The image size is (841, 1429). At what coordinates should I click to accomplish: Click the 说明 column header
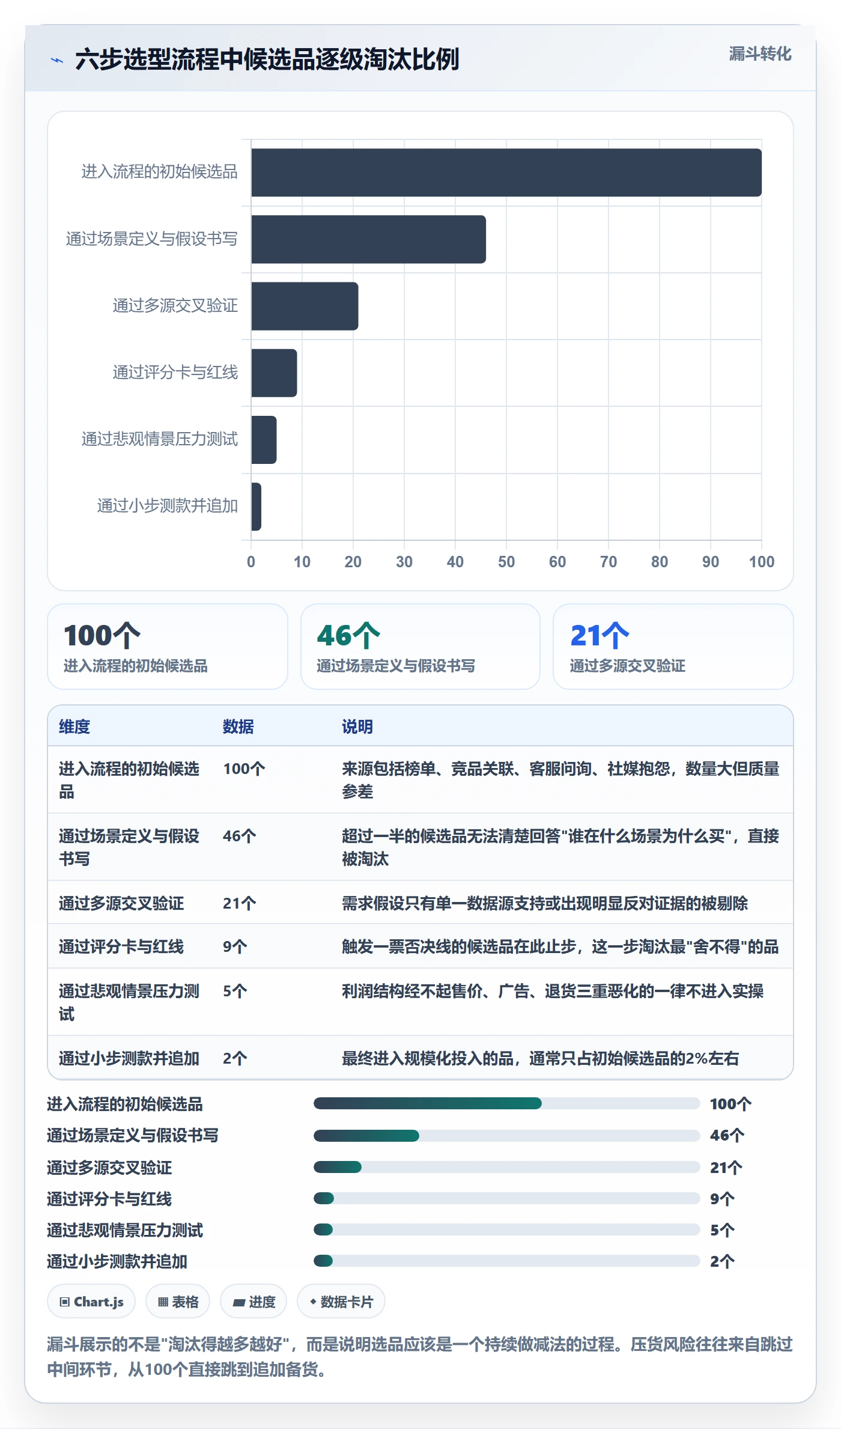pyautogui.click(x=357, y=727)
